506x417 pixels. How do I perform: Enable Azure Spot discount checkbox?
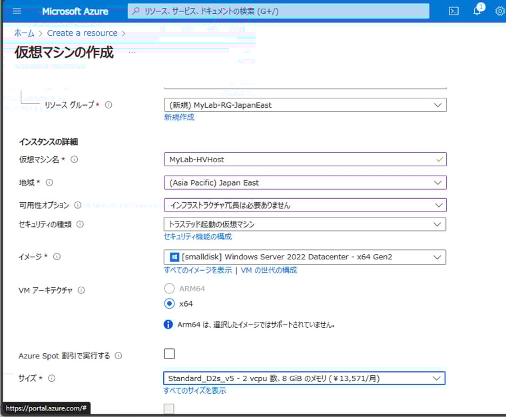click(169, 354)
